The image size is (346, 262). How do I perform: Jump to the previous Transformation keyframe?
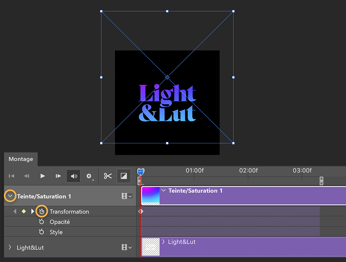15,212
